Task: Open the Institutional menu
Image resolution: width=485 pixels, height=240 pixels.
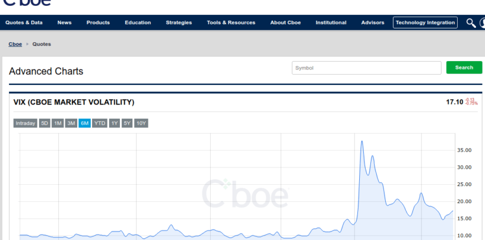Action: click(331, 23)
